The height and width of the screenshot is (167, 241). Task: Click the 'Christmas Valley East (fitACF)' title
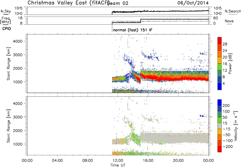click(x=69, y=3)
